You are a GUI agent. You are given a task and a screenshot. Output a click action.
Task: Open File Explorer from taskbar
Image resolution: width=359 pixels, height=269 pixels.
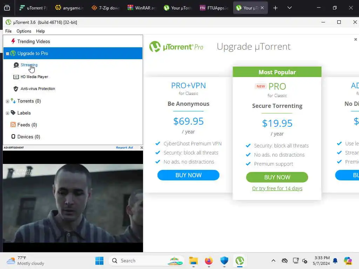[x=193, y=261]
